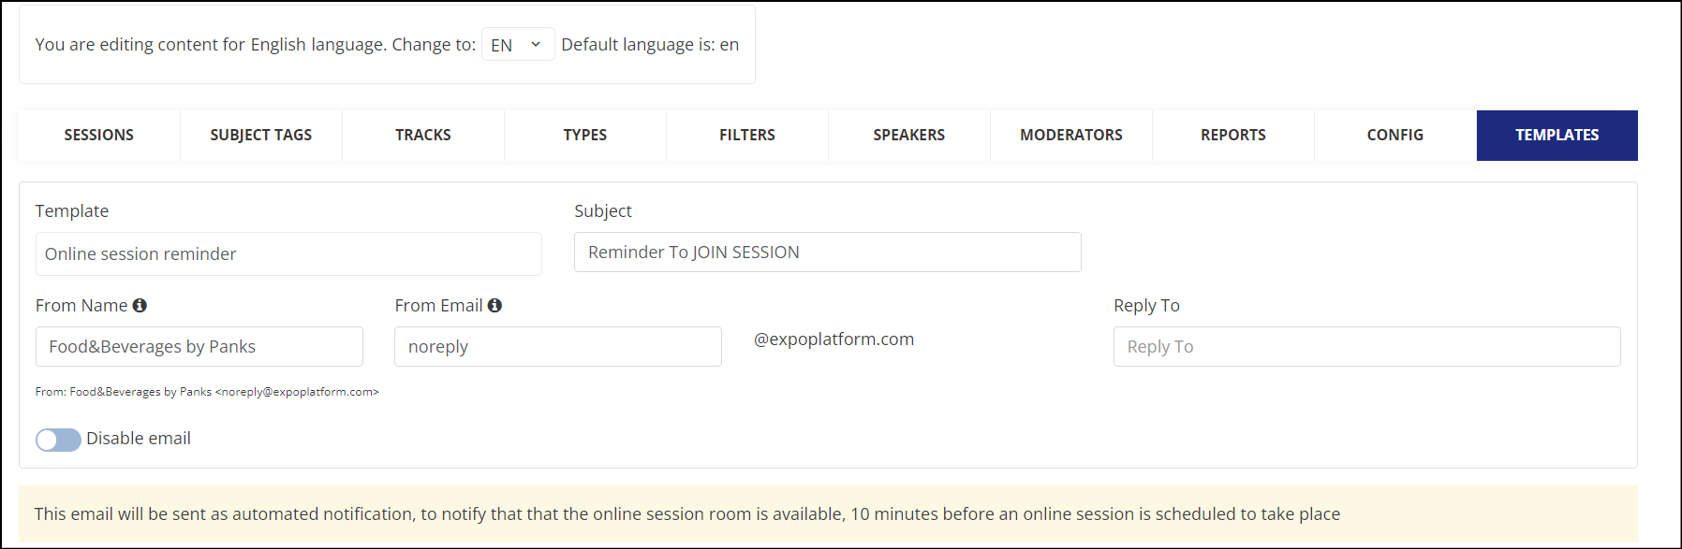
Task: Open the Subject Tags tab
Action: coord(261,135)
